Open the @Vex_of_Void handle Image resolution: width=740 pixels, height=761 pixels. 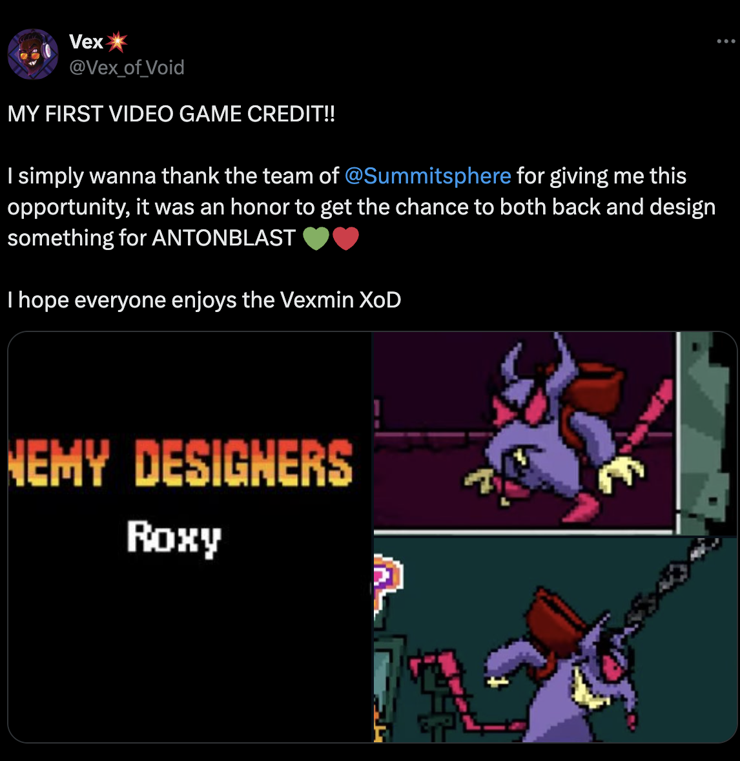tap(127, 67)
